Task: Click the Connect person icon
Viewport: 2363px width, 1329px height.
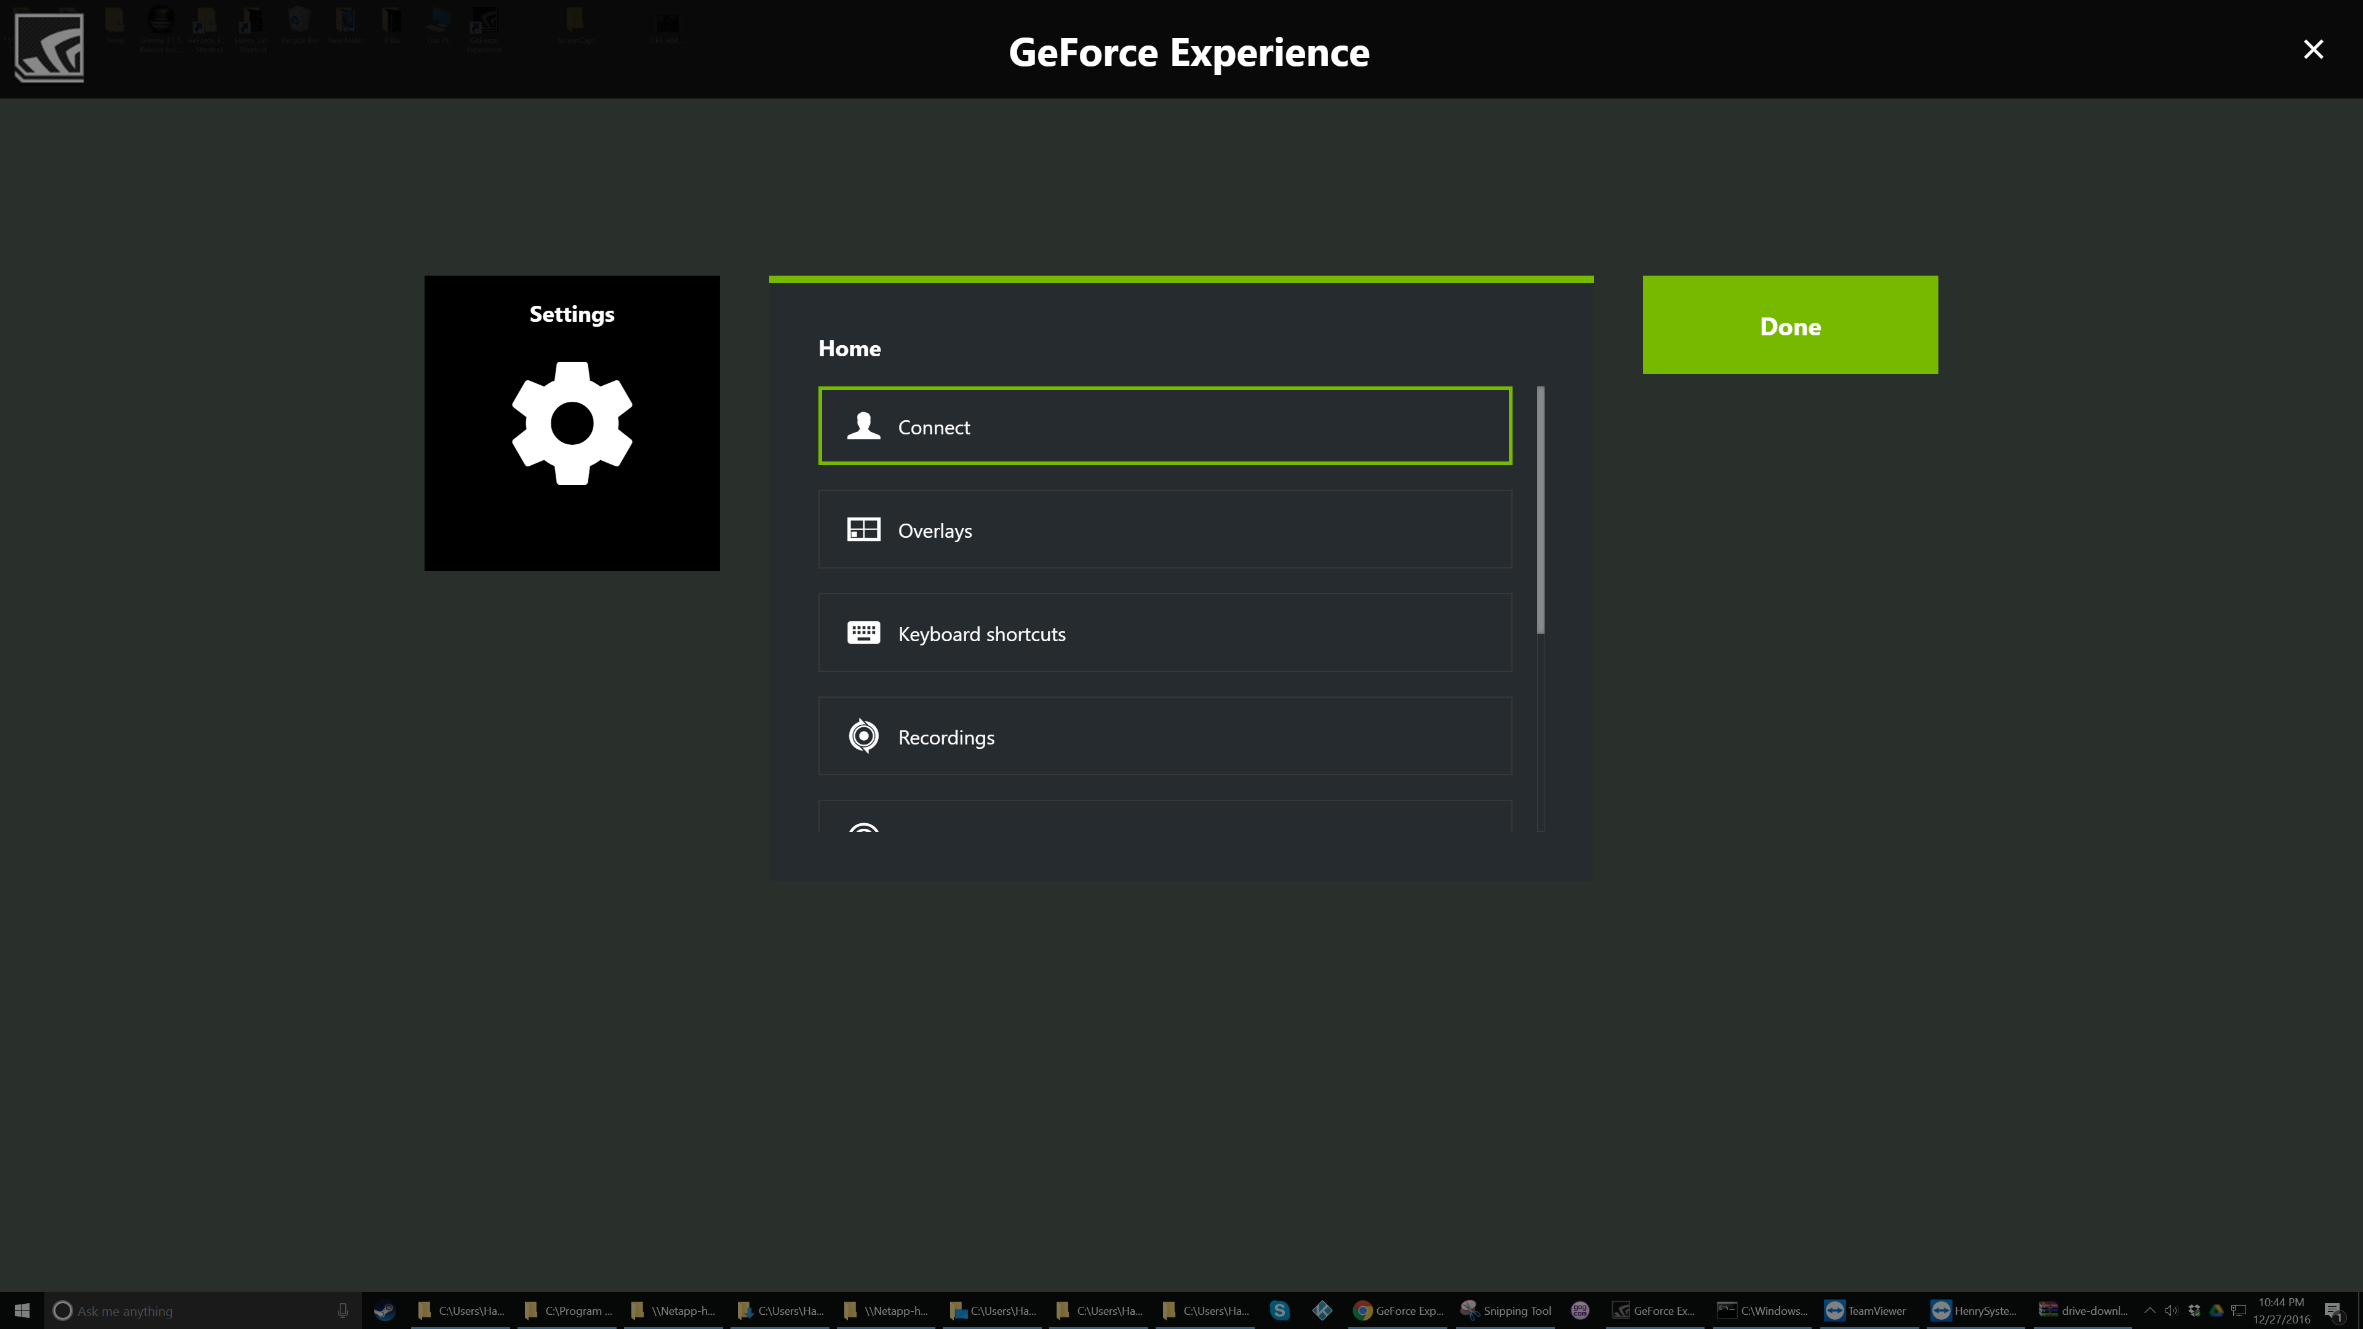Action: click(863, 426)
